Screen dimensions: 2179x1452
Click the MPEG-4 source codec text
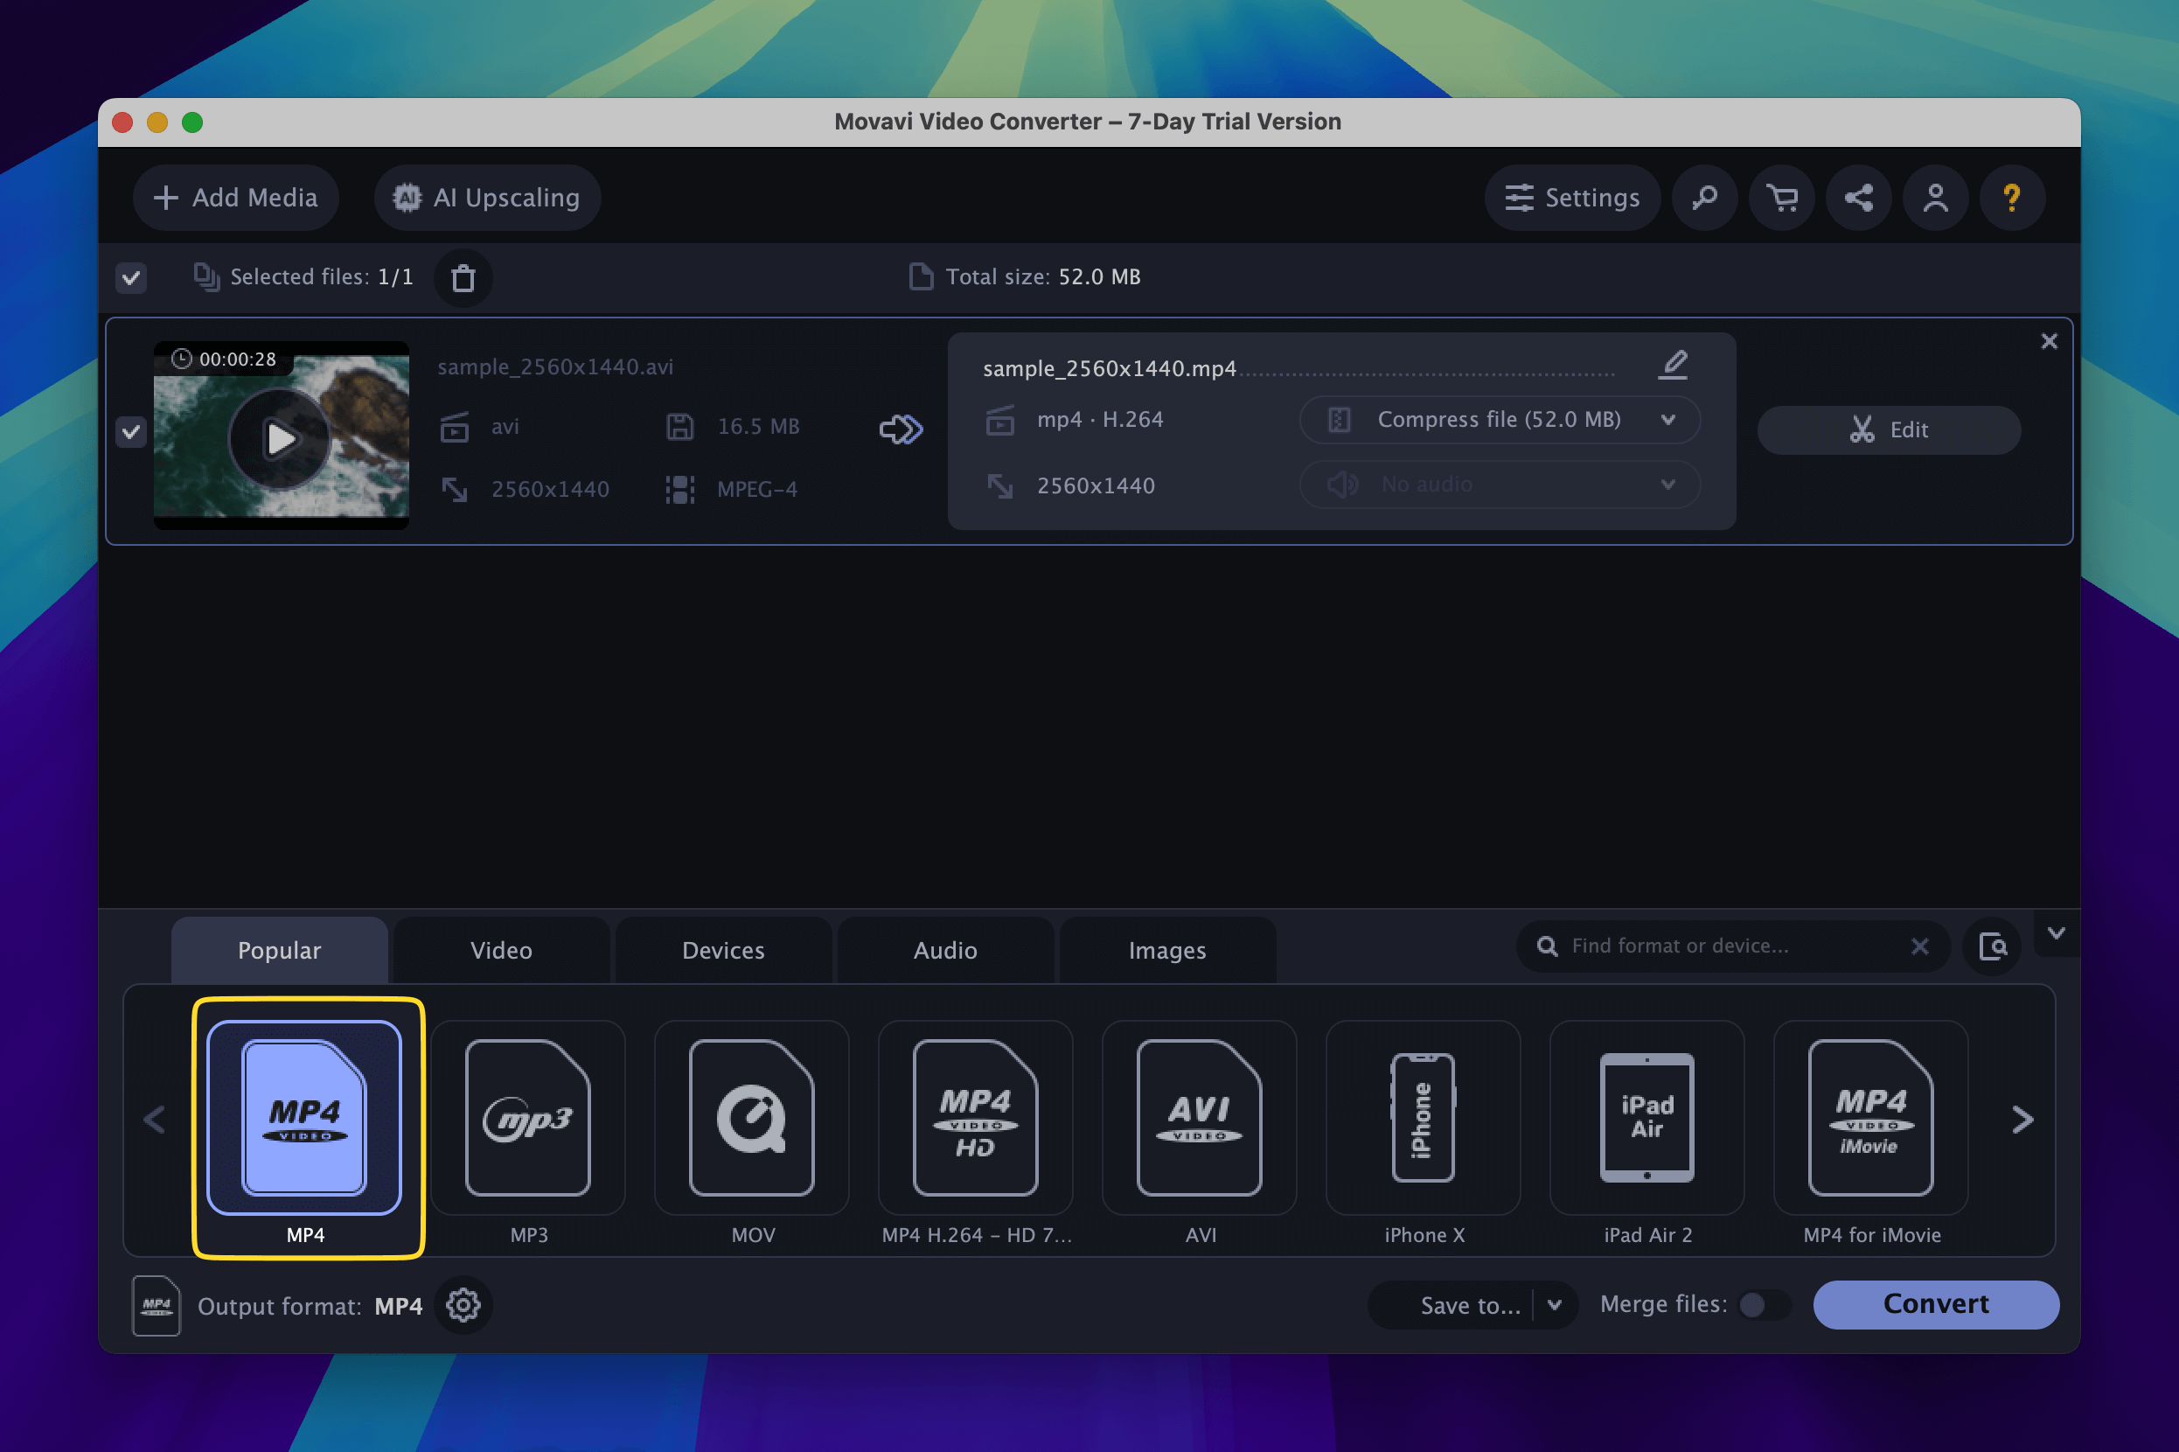[x=757, y=489]
